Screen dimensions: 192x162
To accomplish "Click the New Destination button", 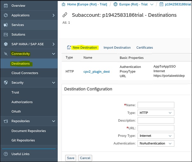I will pyautogui.click(x=84, y=48).
